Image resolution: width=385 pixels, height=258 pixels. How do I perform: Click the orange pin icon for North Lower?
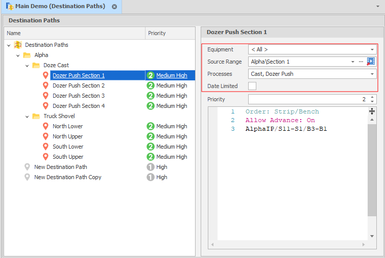[45, 126]
